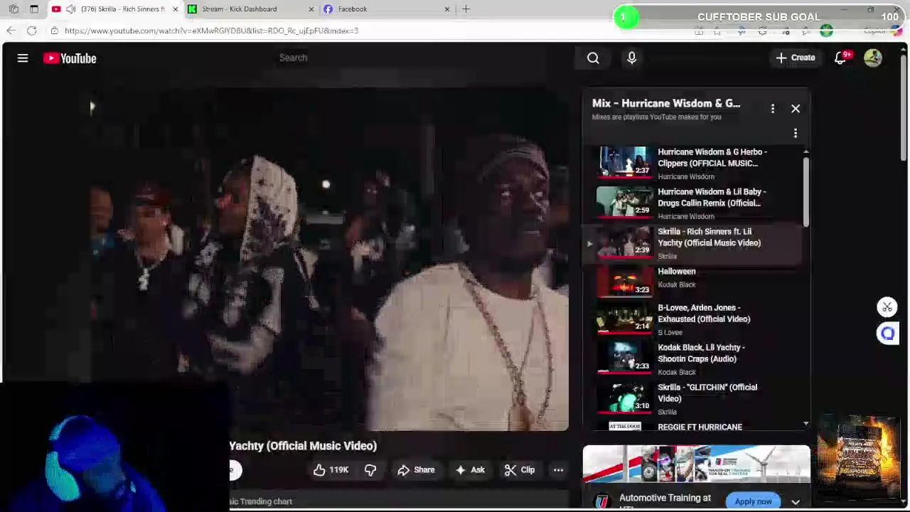The image size is (910, 512).
Task: Click the Ask button
Action: pyautogui.click(x=471, y=470)
